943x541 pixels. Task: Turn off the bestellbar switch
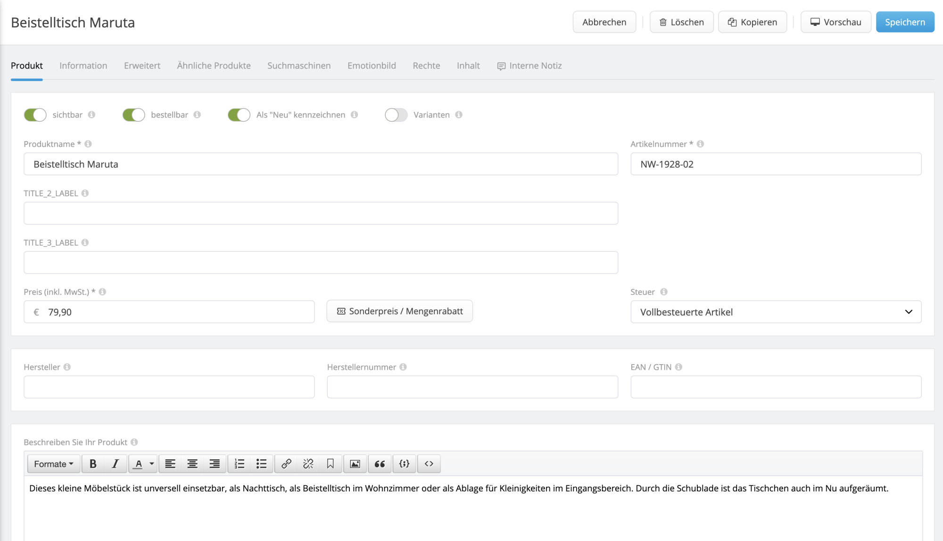(x=133, y=115)
